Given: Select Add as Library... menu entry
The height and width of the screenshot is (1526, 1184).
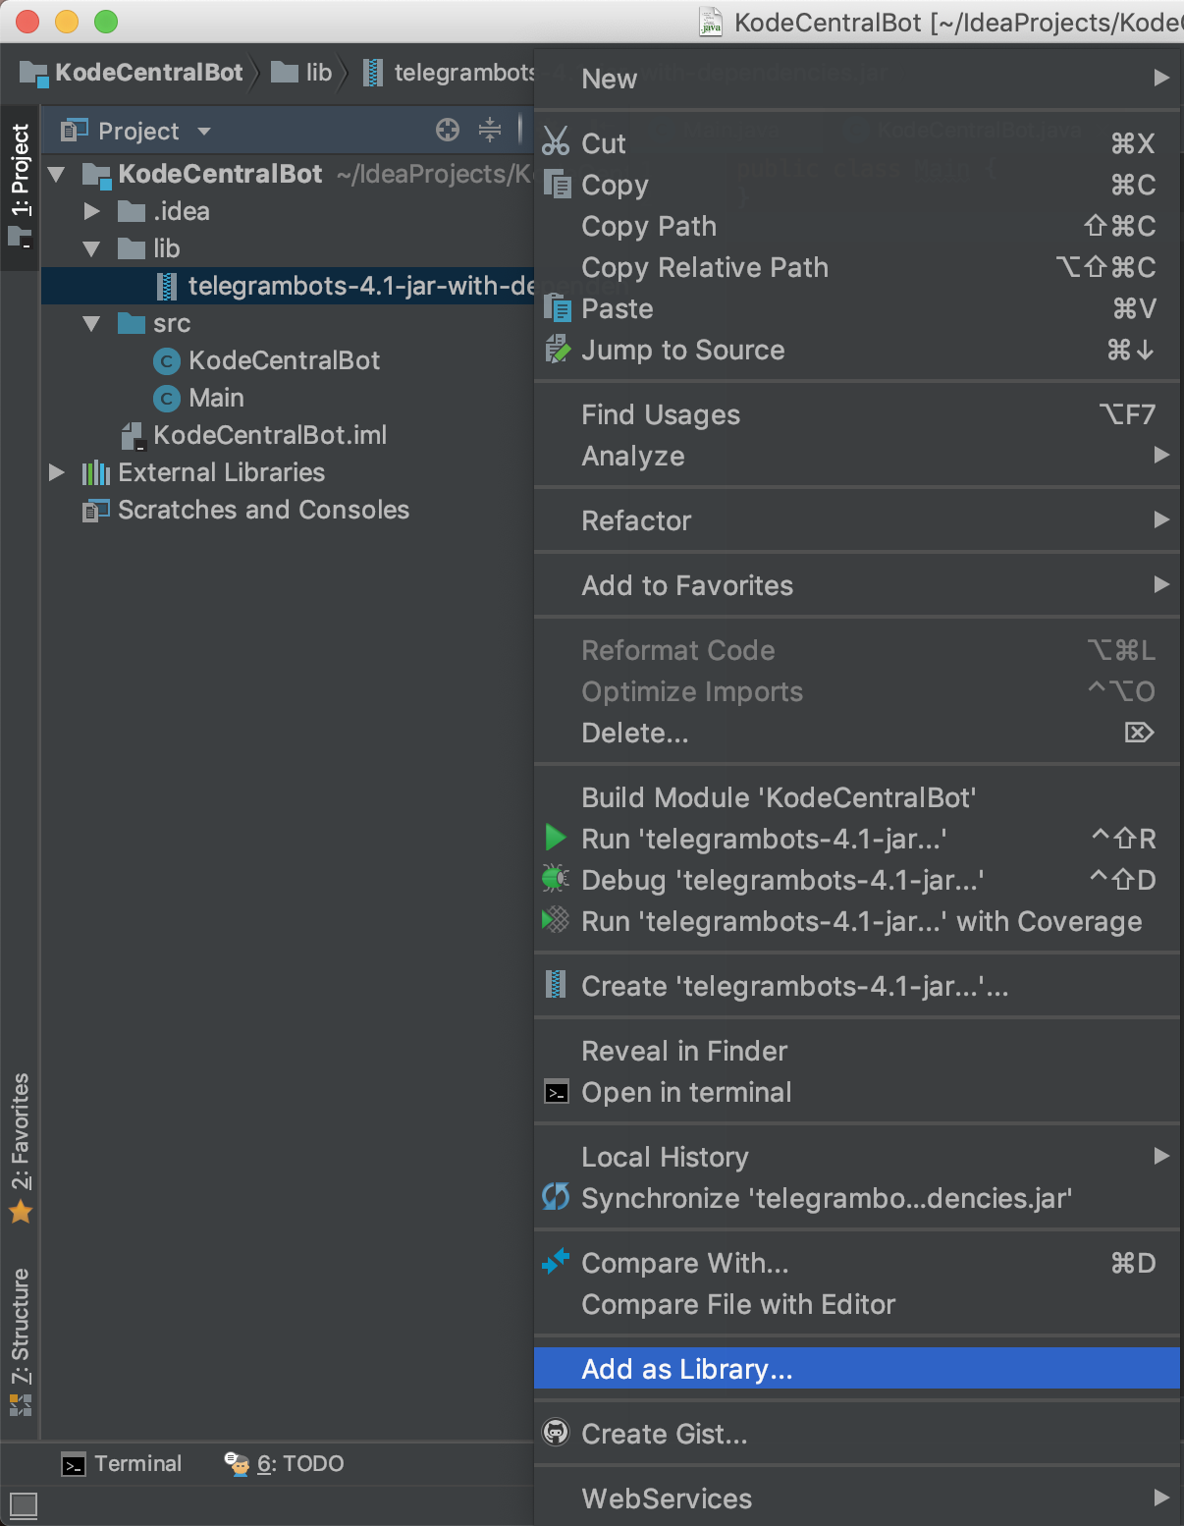Looking at the screenshot, I should (857, 1368).
